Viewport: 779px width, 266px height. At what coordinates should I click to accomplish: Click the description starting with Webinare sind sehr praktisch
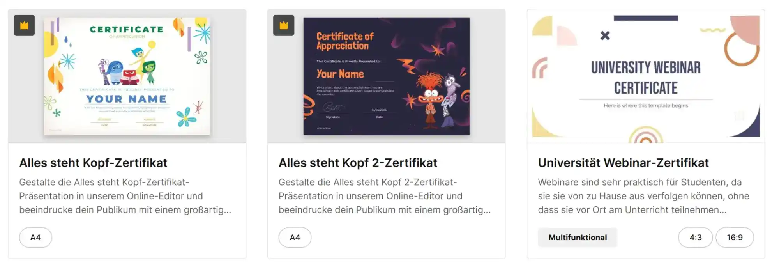(643, 196)
